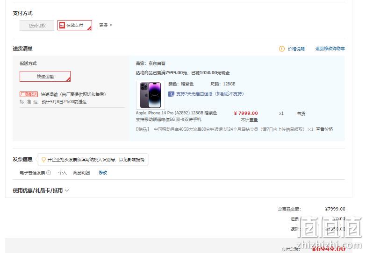Open 价格说明 link
The height and width of the screenshot is (253, 366).
pyautogui.click(x=296, y=49)
